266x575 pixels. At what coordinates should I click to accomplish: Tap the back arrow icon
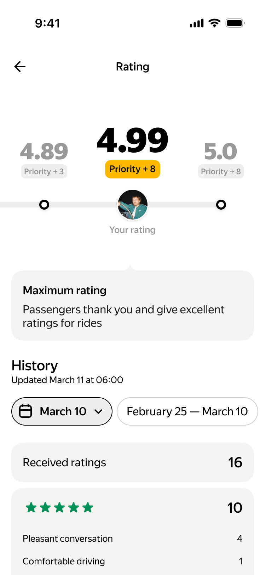(x=20, y=67)
